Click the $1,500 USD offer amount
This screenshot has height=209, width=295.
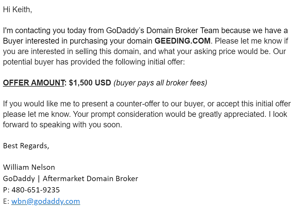click(x=90, y=83)
